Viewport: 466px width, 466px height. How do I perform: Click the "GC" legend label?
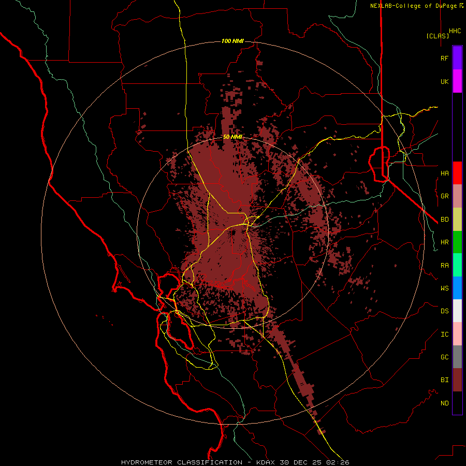[x=444, y=357]
